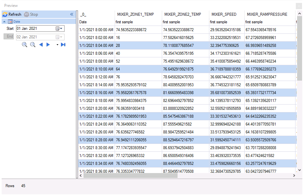Zoom out the time range

[x=33, y=45]
